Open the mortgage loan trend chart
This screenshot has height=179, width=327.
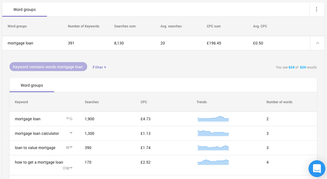tap(213, 119)
